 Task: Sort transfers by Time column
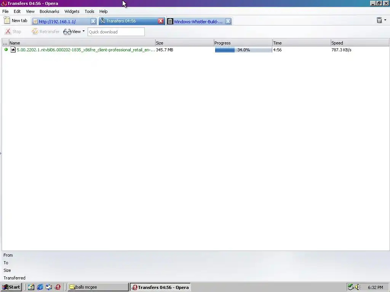click(302, 43)
